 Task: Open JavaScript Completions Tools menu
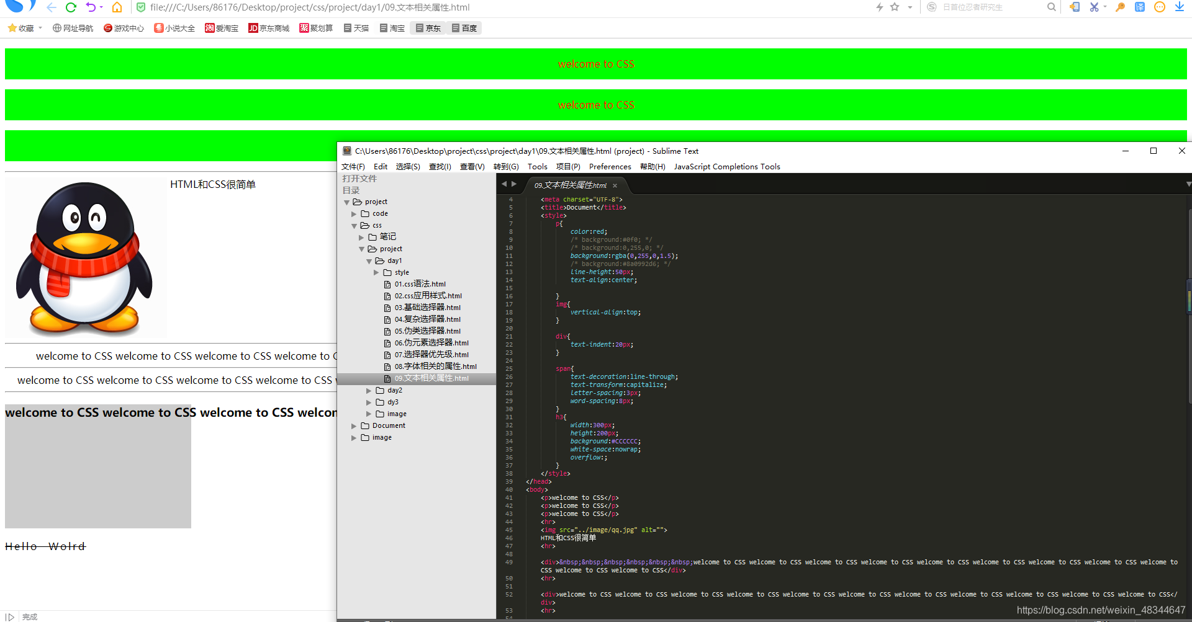pos(727,166)
